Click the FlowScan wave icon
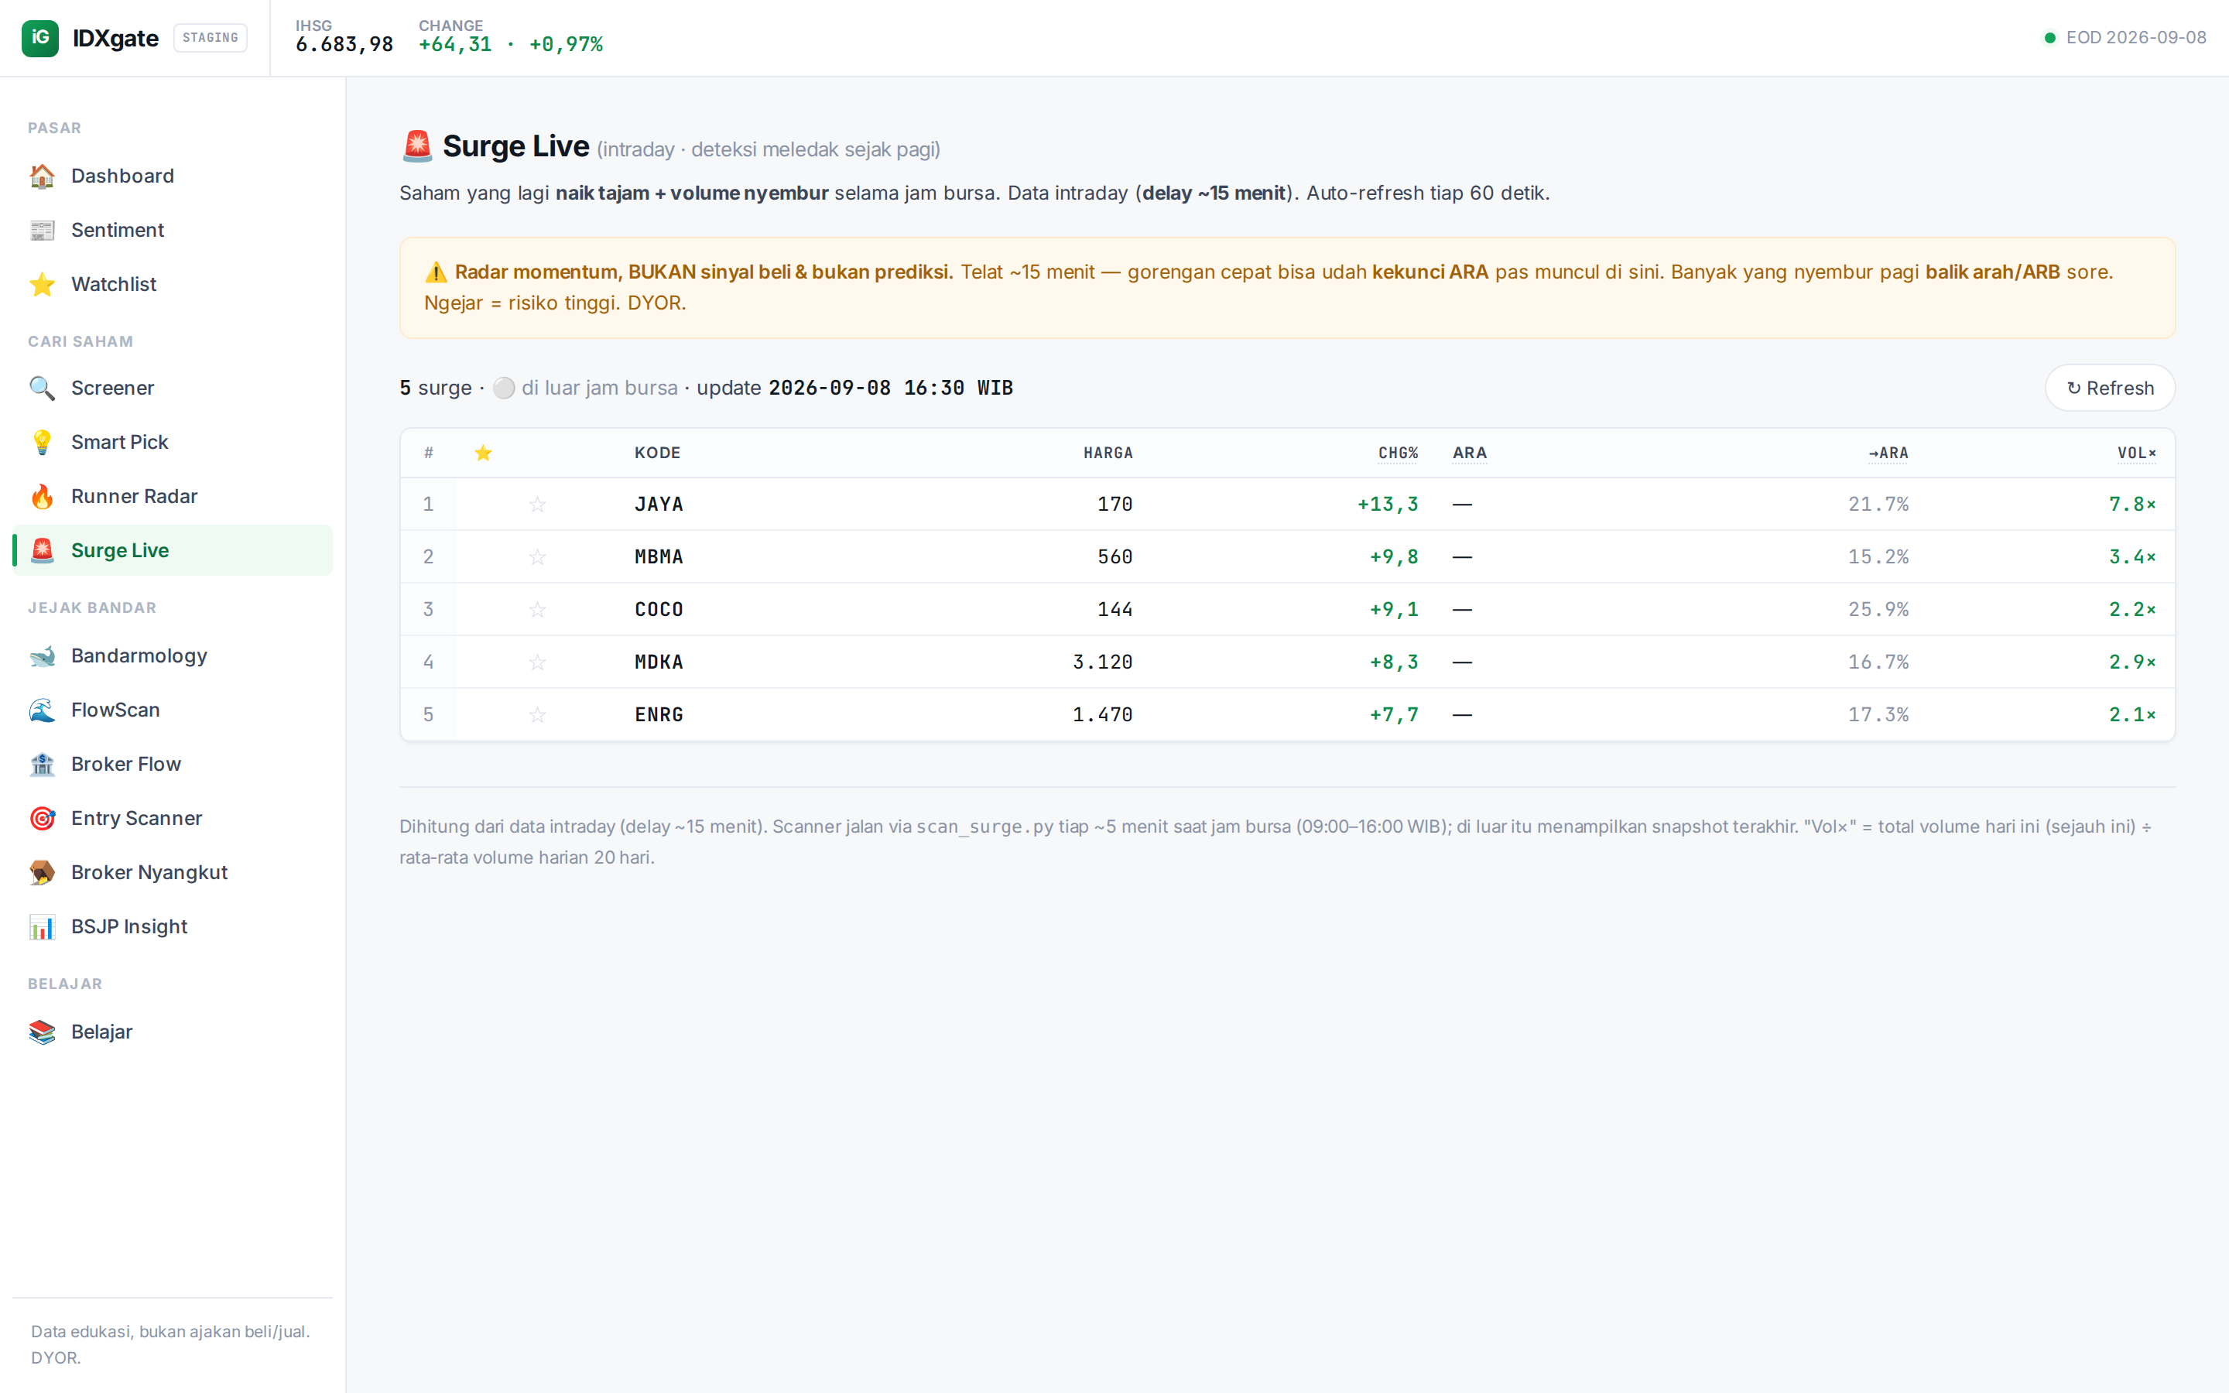 43,710
